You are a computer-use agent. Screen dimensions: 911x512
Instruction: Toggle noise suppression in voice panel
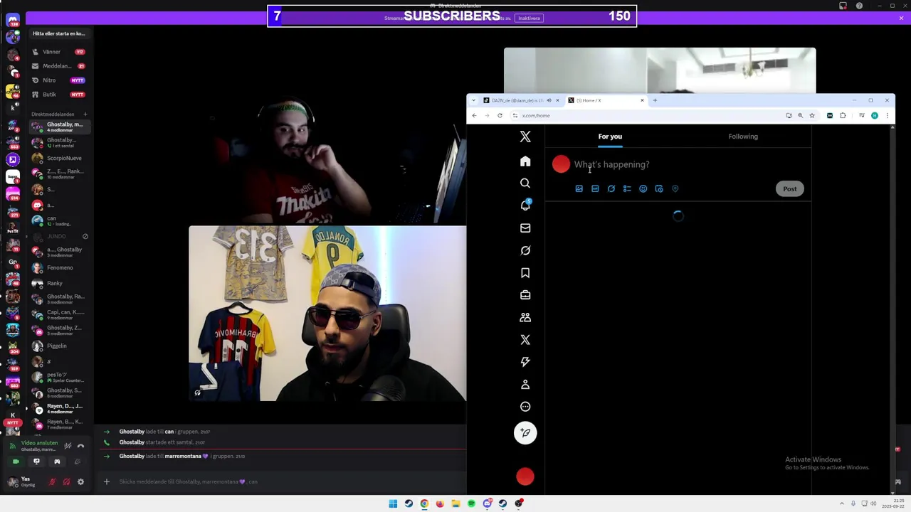pos(68,446)
